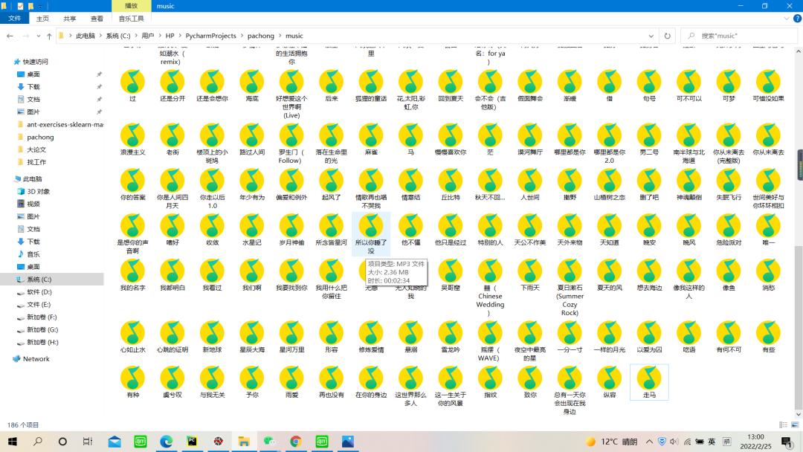
Task: Select the music file 海底
Action: (x=252, y=85)
